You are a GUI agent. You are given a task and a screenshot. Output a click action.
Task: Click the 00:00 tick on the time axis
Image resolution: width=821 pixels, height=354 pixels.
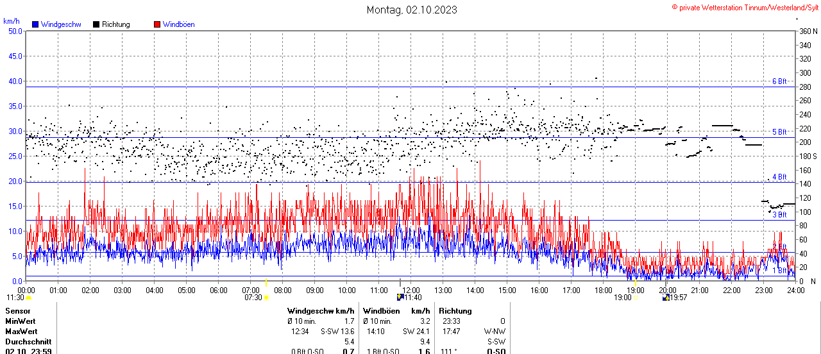(26, 290)
